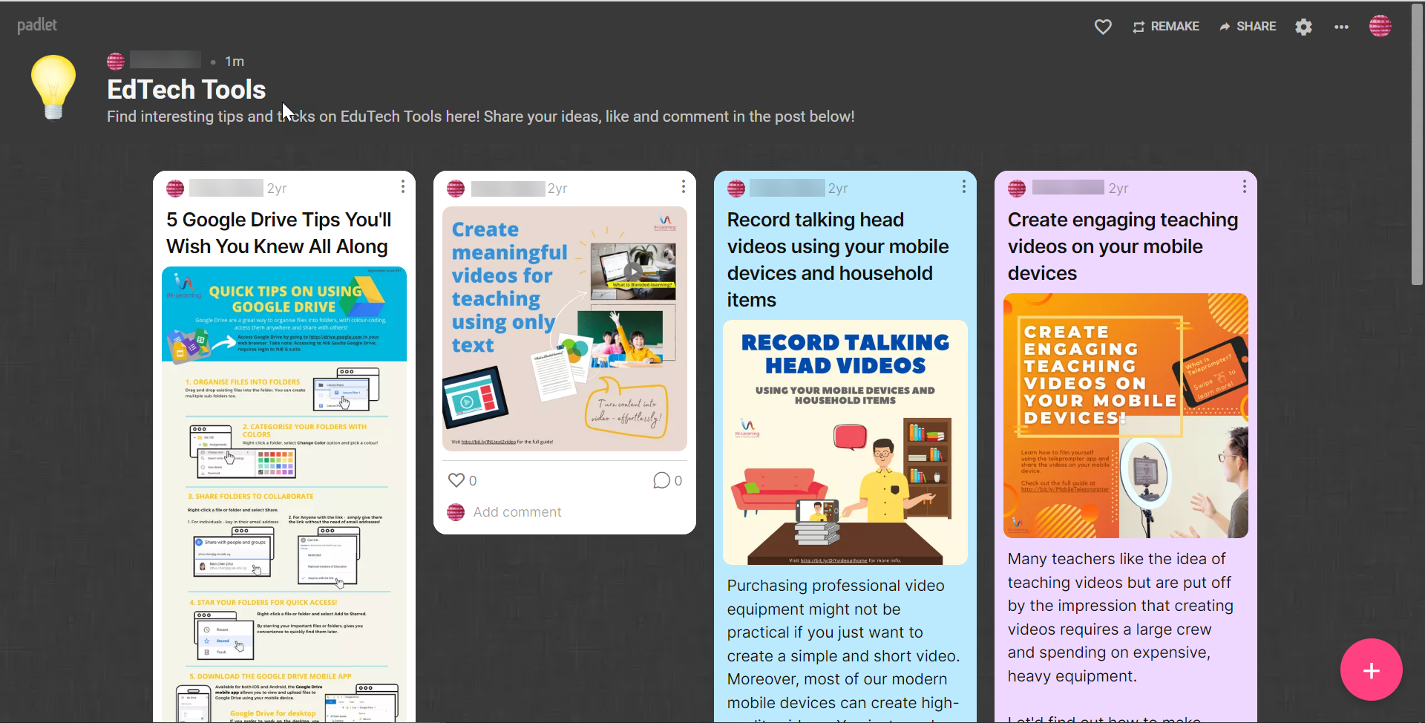Open options menu on Create meaningful videos post
1425x723 pixels.
pos(684,186)
